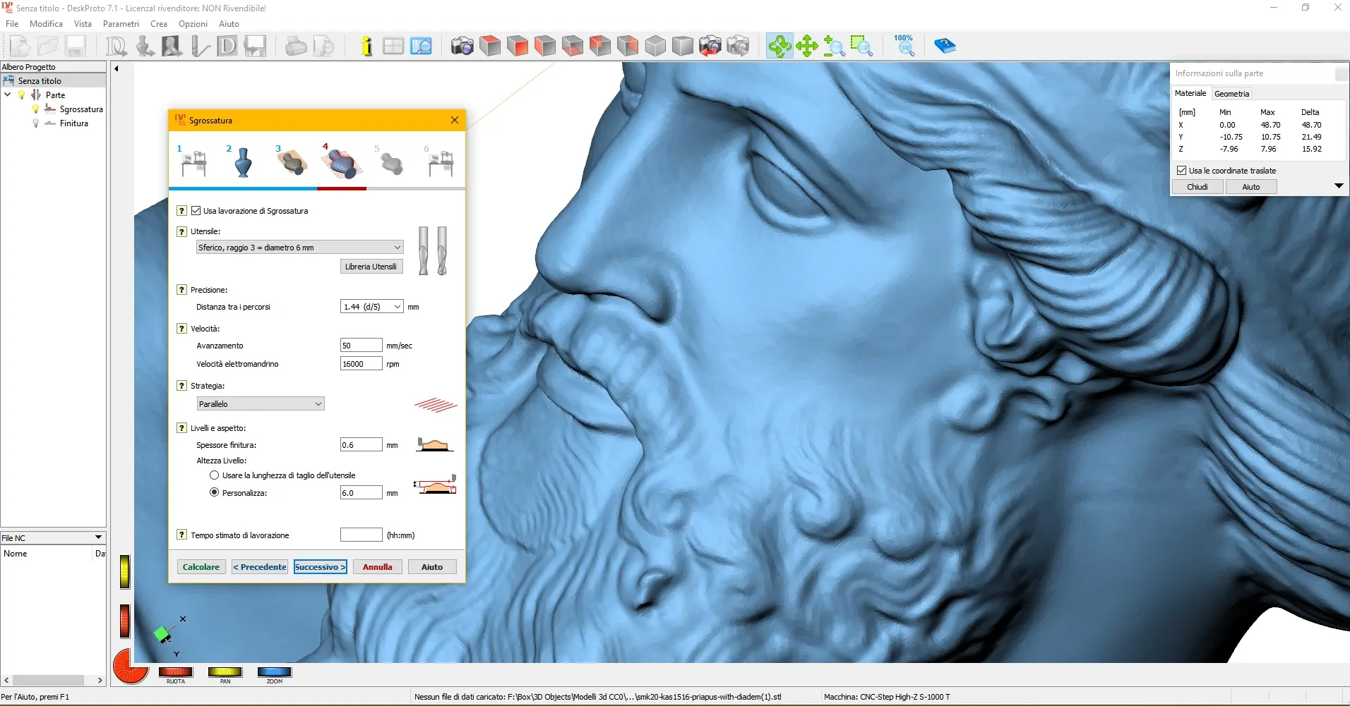The height and width of the screenshot is (706, 1350).
Task: Click the Annulla button
Action: point(378,567)
